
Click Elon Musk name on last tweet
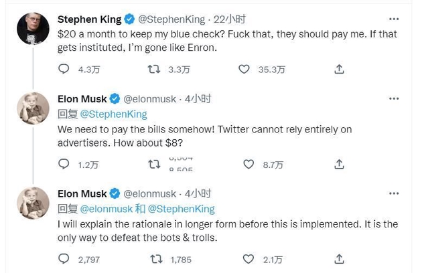pos(84,193)
